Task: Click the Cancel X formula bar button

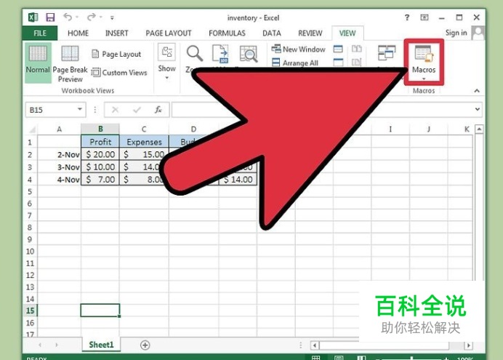Action: (x=115, y=110)
